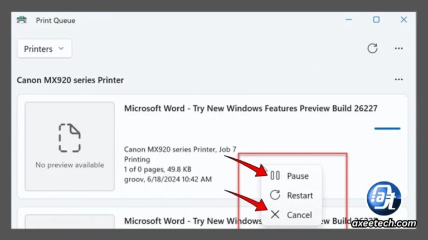Open the top toolbar more options menu
Viewport: 428px width, 240px height.
[399, 48]
